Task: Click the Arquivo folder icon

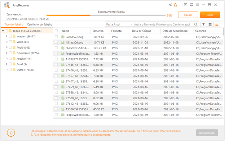Action: pyautogui.click(x=14, y=58)
